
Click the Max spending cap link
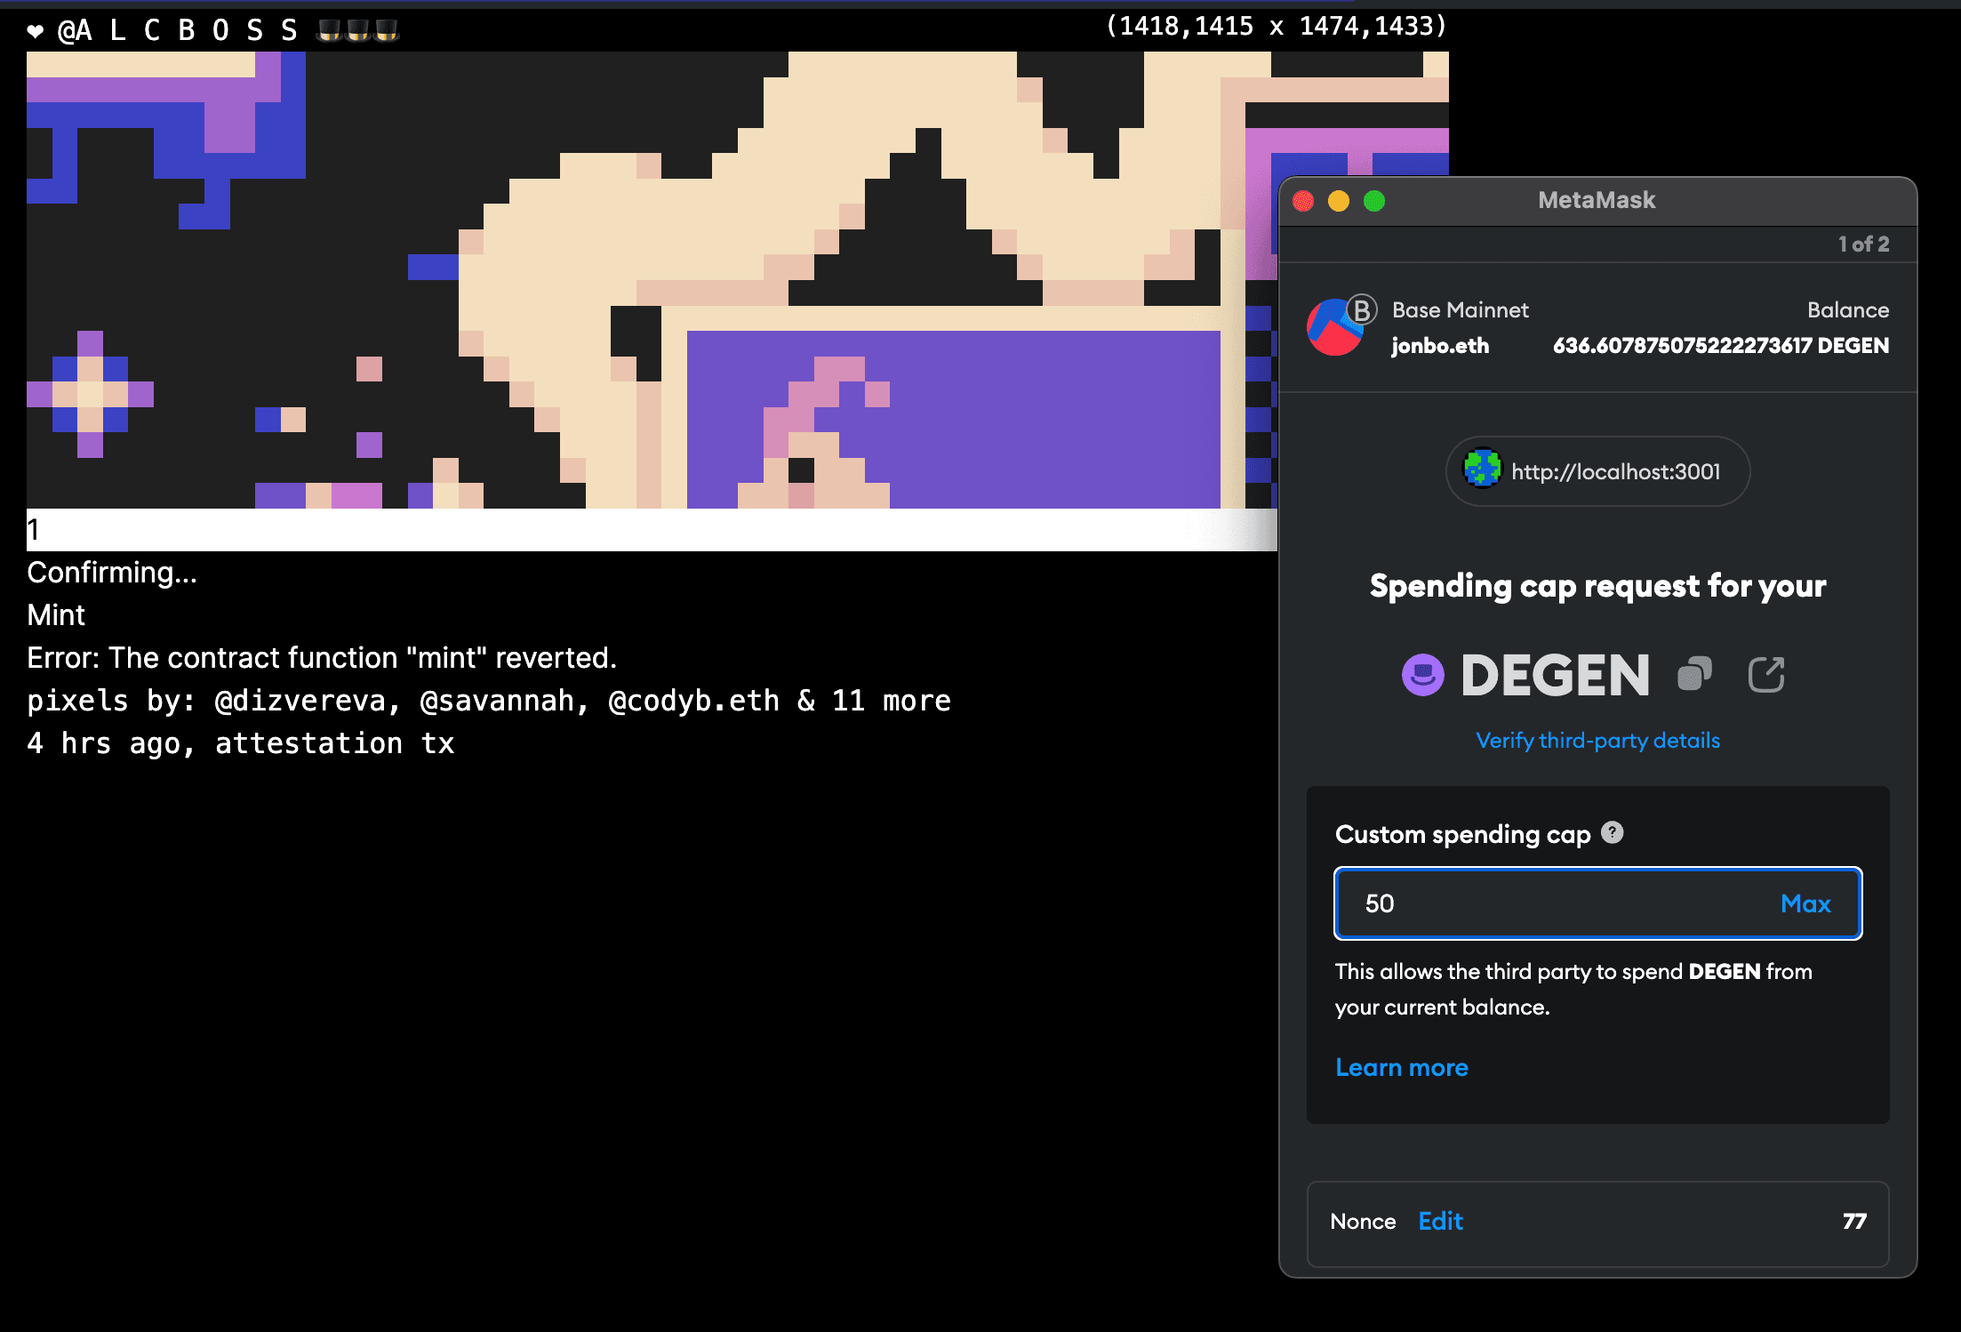pyautogui.click(x=1805, y=903)
